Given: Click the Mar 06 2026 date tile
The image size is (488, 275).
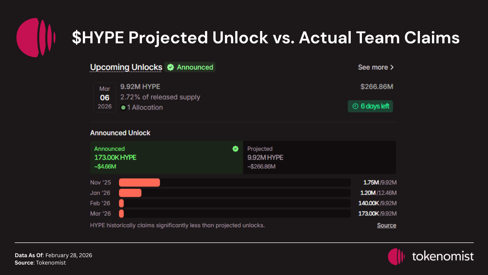Looking at the screenshot, I should coord(105,98).
